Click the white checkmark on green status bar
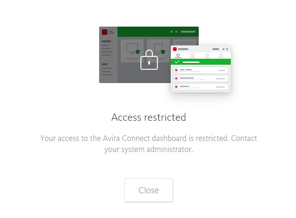Viewport: 296px width, 218px height. click(x=177, y=61)
